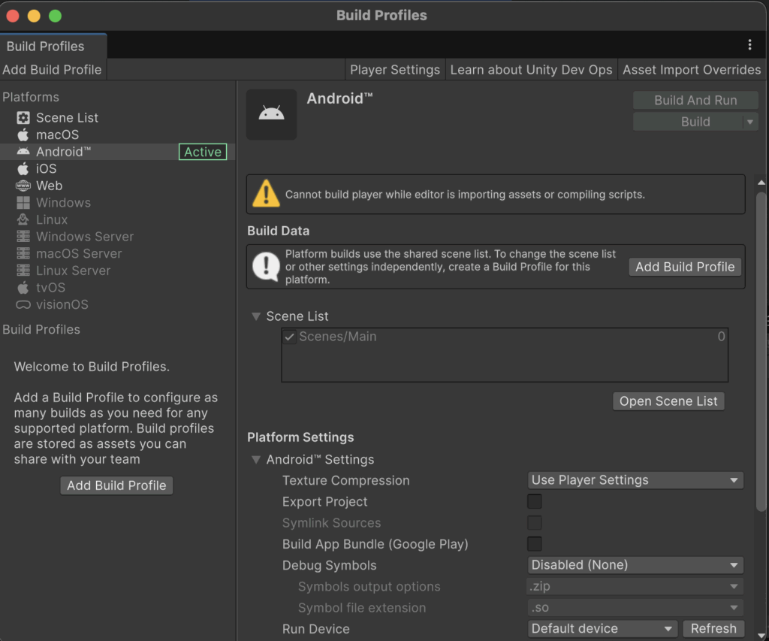The height and width of the screenshot is (641, 769).
Task: Collapse the Android Settings foldout
Action: (x=256, y=459)
